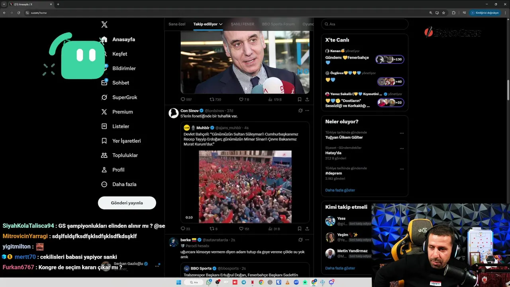This screenshot has height=287, width=510.
Task: Open Keşfet explore in sidebar
Action: point(114,54)
